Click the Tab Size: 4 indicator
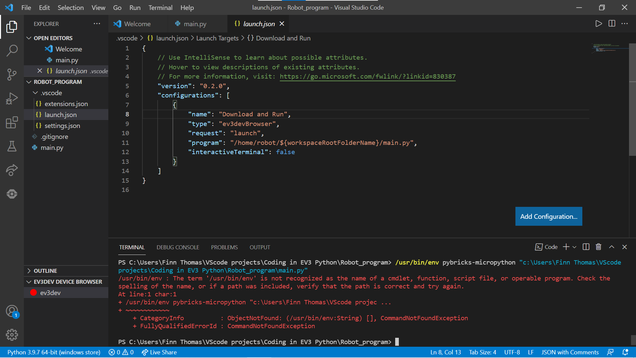The width and height of the screenshot is (636, 358). tap(482, 352)
